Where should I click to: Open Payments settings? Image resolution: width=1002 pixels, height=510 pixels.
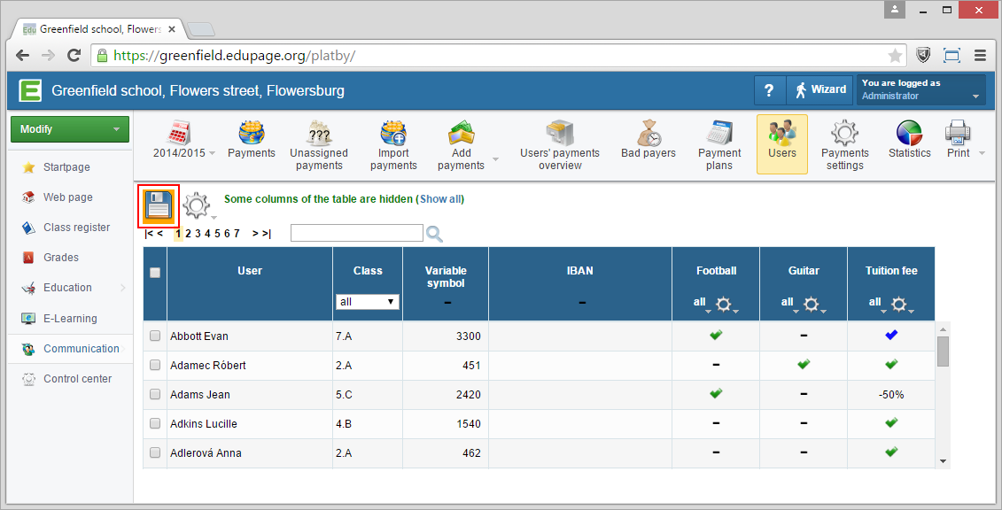(845, 146)
